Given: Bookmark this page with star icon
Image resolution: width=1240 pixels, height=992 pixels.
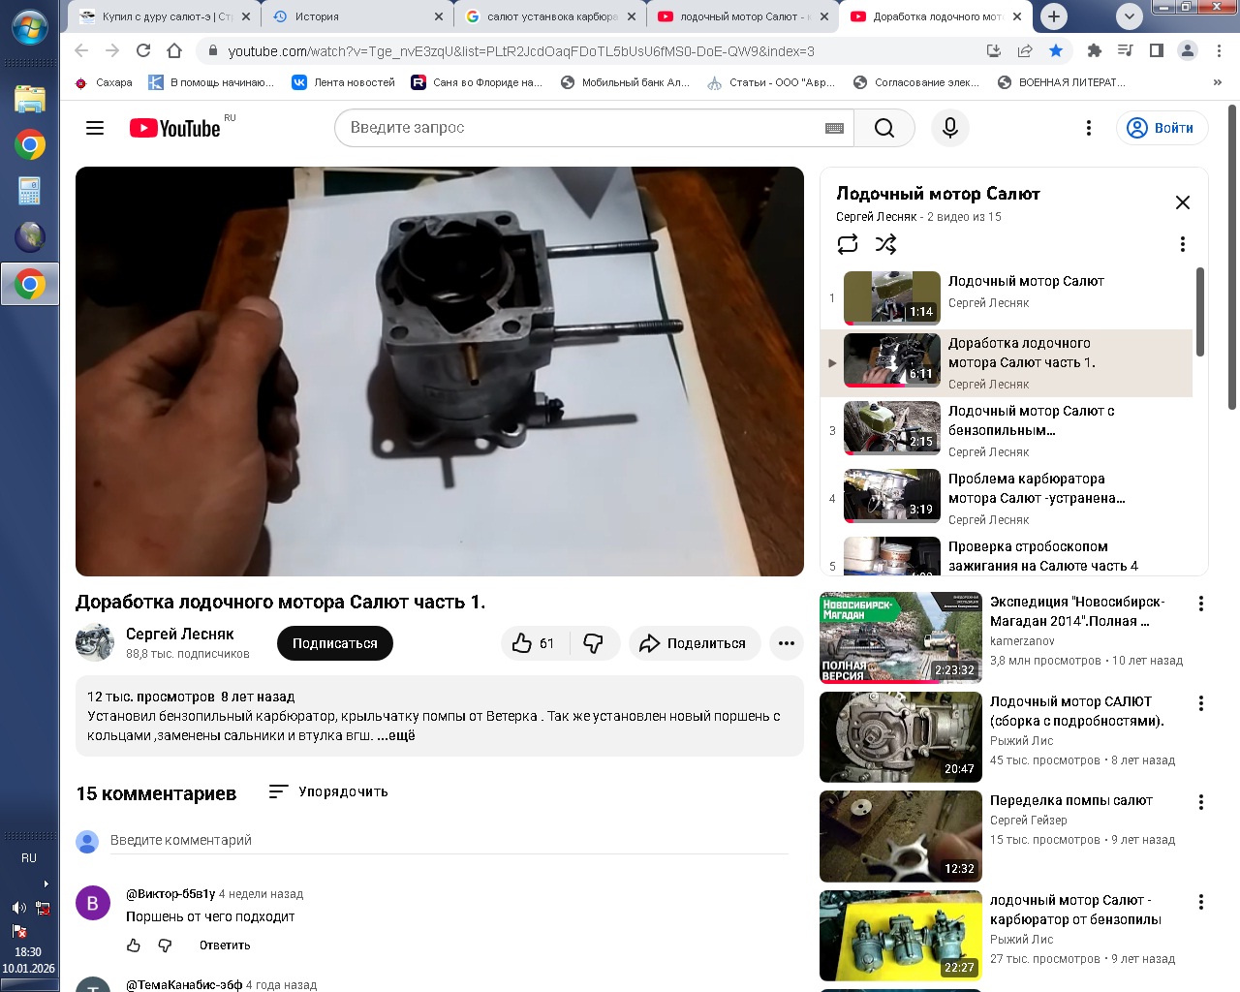Looking at the screenshot, I should pos(1056,50).
